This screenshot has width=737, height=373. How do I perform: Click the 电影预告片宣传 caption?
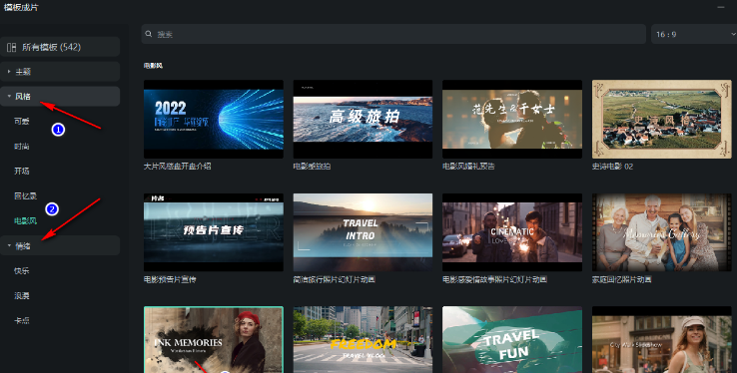click(x=170, y=279)
